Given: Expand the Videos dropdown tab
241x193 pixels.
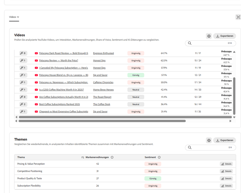Looking at the screenshot, I should 14,17.
